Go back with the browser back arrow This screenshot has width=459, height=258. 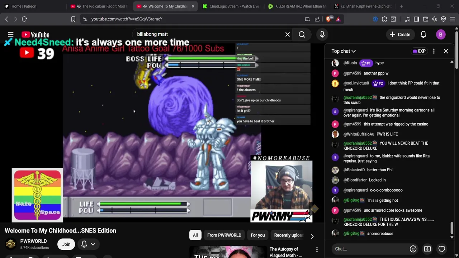(x=6, y=19)
